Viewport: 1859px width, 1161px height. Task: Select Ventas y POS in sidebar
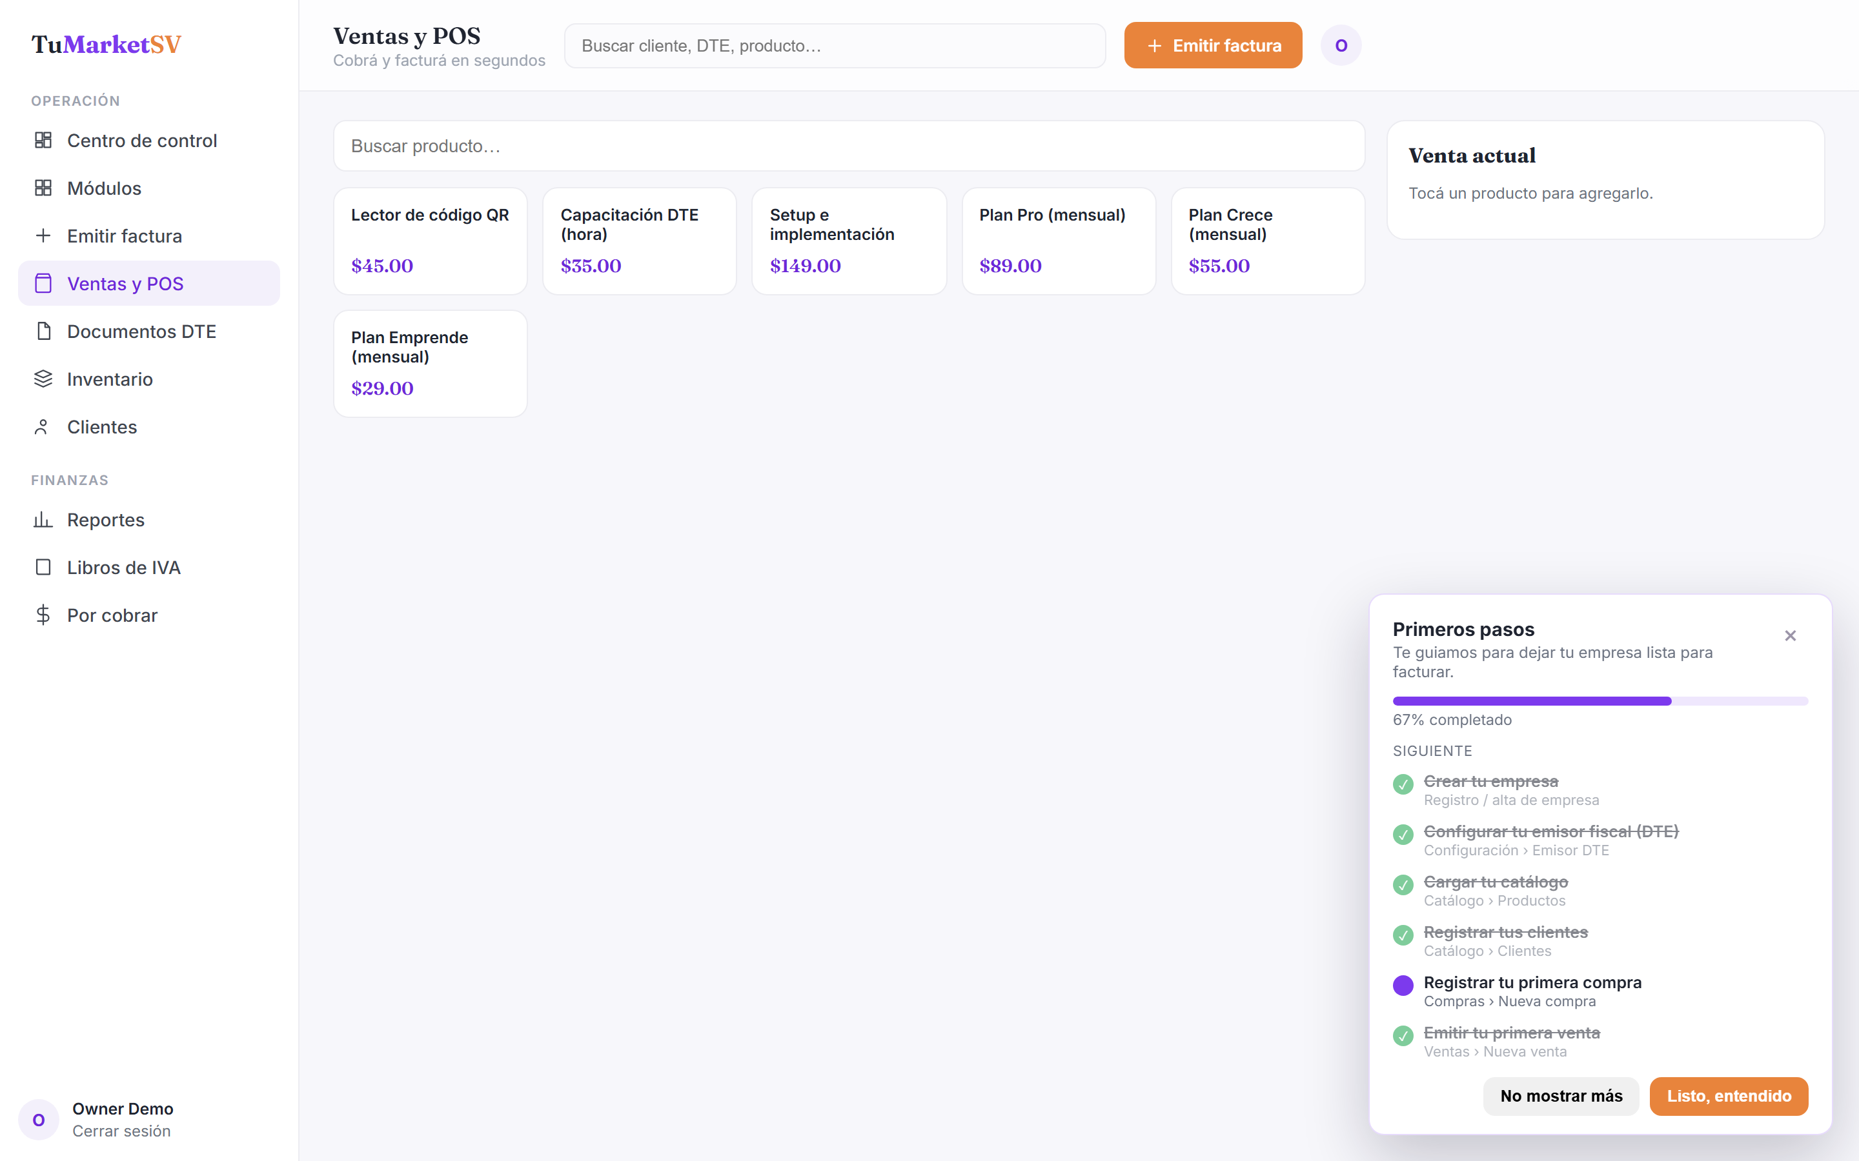(x=149, y=283)
